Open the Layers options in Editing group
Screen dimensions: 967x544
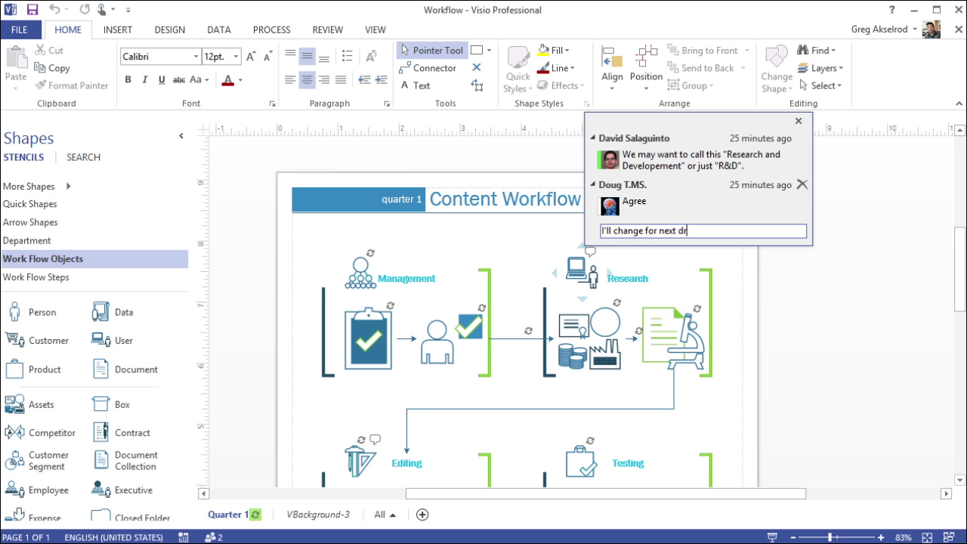click(821, 67)
